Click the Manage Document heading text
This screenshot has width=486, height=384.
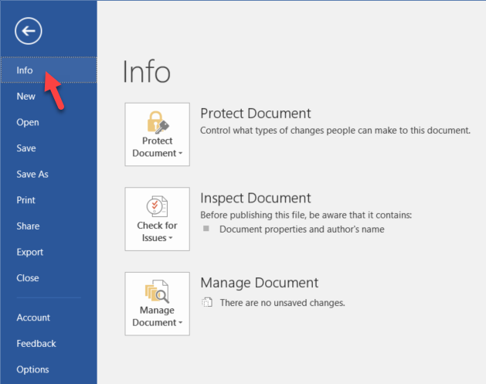(x=259, y=283)
